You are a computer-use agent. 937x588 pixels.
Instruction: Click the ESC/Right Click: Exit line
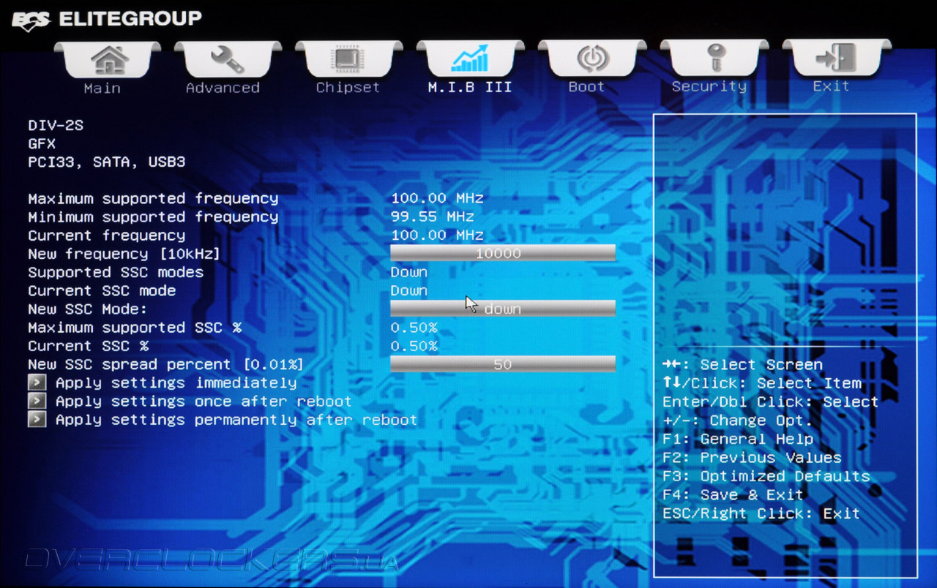tap(761, 513)
